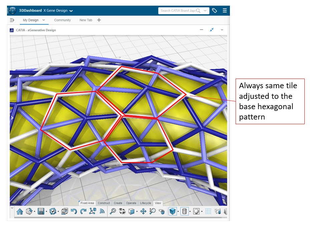Open the My Design dashboard tab
Viewport: 314px width, 228px height.
(x=31, y=20)
